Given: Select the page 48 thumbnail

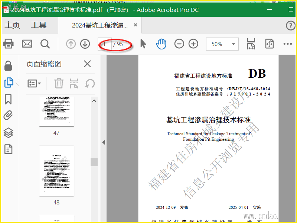Looking at the screenshot, I should (x=57, y=171).
